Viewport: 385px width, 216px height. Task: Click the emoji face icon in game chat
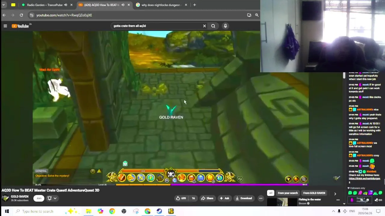coord(93,171)
